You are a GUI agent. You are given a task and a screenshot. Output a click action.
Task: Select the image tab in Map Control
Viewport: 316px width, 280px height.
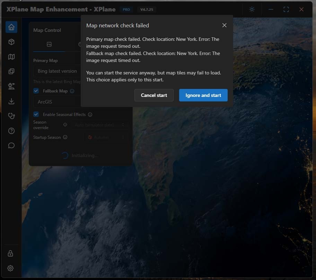click(49, 44)
